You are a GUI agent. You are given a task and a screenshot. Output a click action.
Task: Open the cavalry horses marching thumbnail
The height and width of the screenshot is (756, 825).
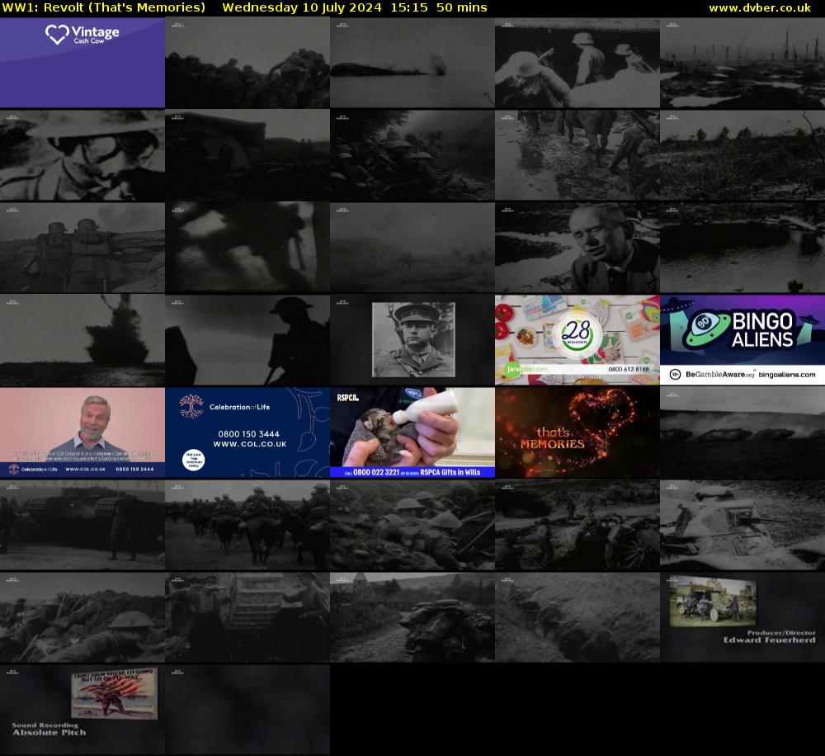247,525
